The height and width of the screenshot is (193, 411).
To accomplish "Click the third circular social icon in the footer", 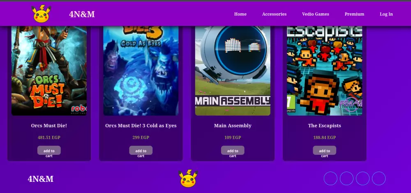I will click(x=363, y=178).
